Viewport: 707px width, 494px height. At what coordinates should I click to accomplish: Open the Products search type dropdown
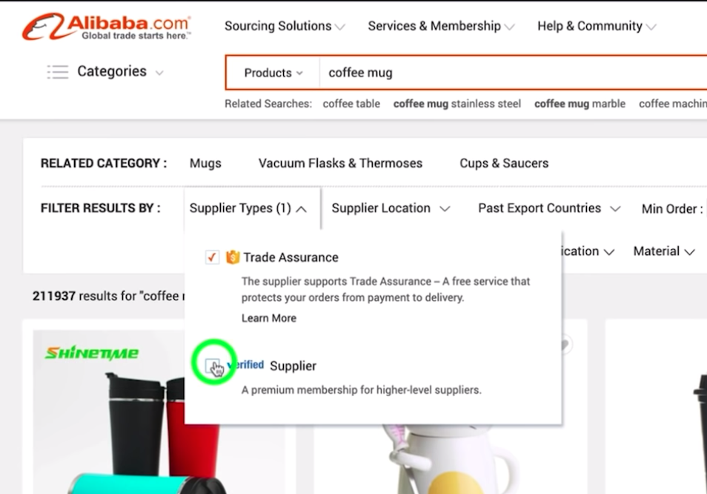[273, 73]
